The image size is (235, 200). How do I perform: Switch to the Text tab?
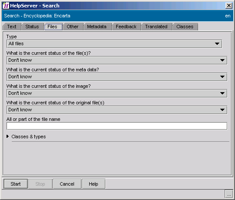pos(12,27)
